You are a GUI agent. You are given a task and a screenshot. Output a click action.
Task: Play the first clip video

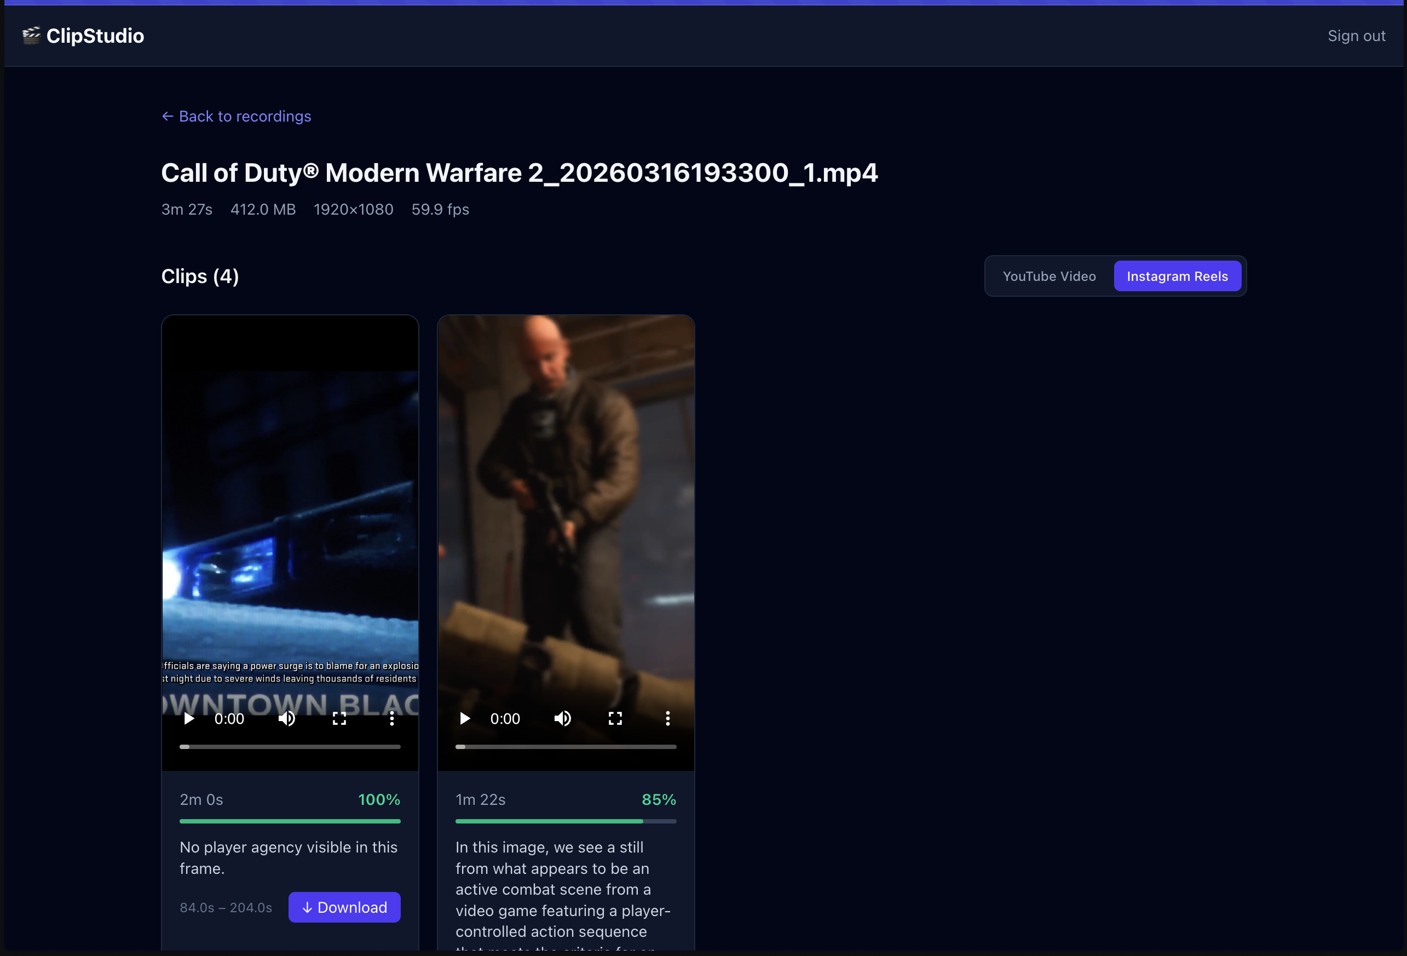click(x=189, y=719)
